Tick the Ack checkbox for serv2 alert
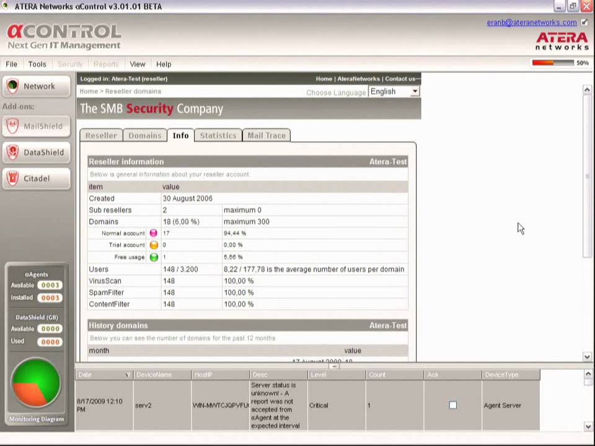 click(452, 405)
